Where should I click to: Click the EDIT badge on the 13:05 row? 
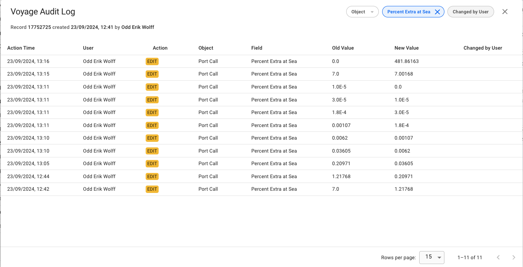tap(152, 164)
